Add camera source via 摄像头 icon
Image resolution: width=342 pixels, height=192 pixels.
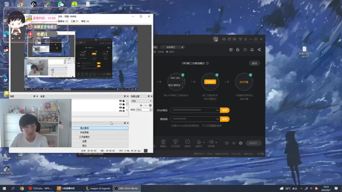tap(163, 142)
